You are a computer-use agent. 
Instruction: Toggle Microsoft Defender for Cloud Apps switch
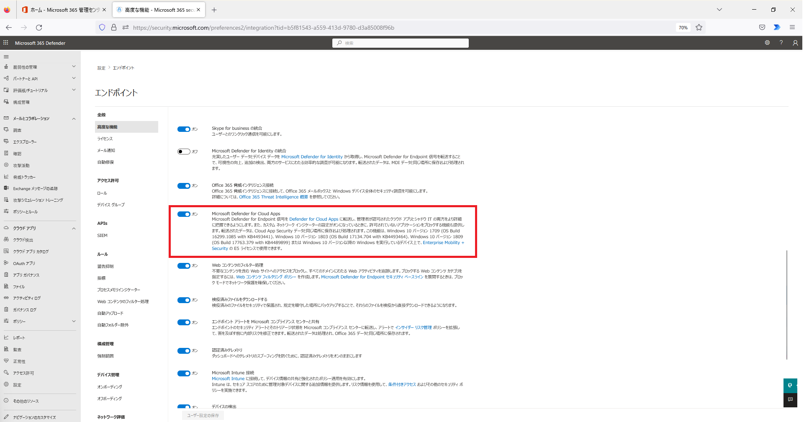(184, 214)
